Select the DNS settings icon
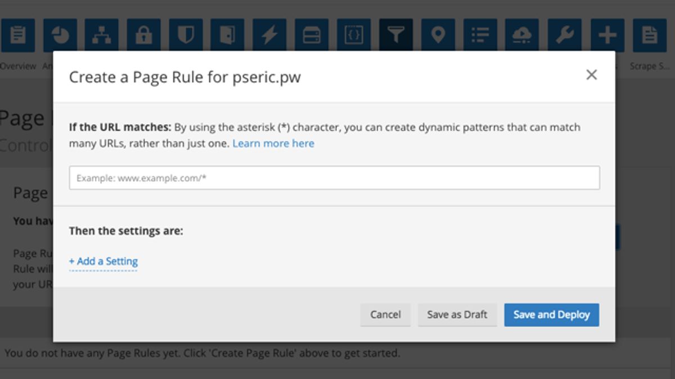This screenshot has width=675, height=379. (102, 34)
